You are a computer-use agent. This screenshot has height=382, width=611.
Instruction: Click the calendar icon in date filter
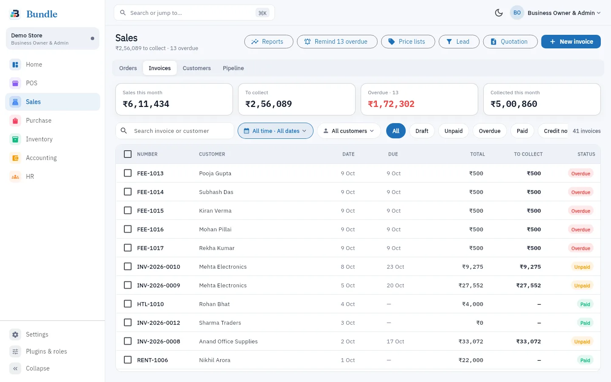click(x=247, y=131)
